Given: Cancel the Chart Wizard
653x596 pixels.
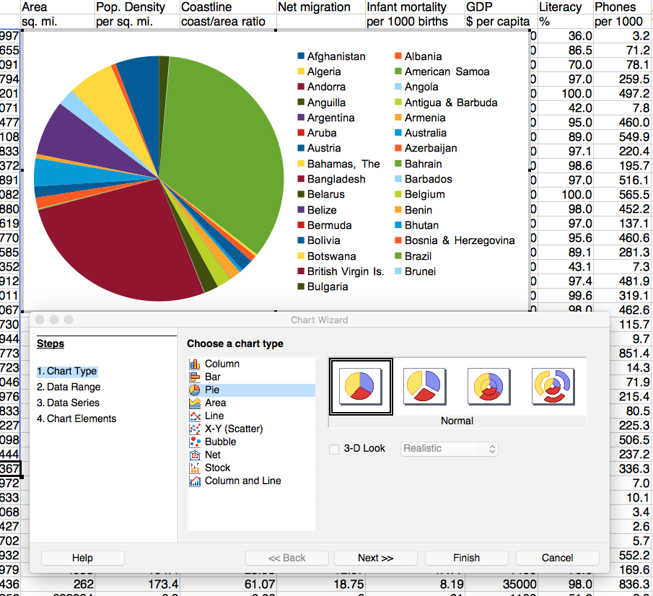Looking at the screenshot, I should pos(557,558).
